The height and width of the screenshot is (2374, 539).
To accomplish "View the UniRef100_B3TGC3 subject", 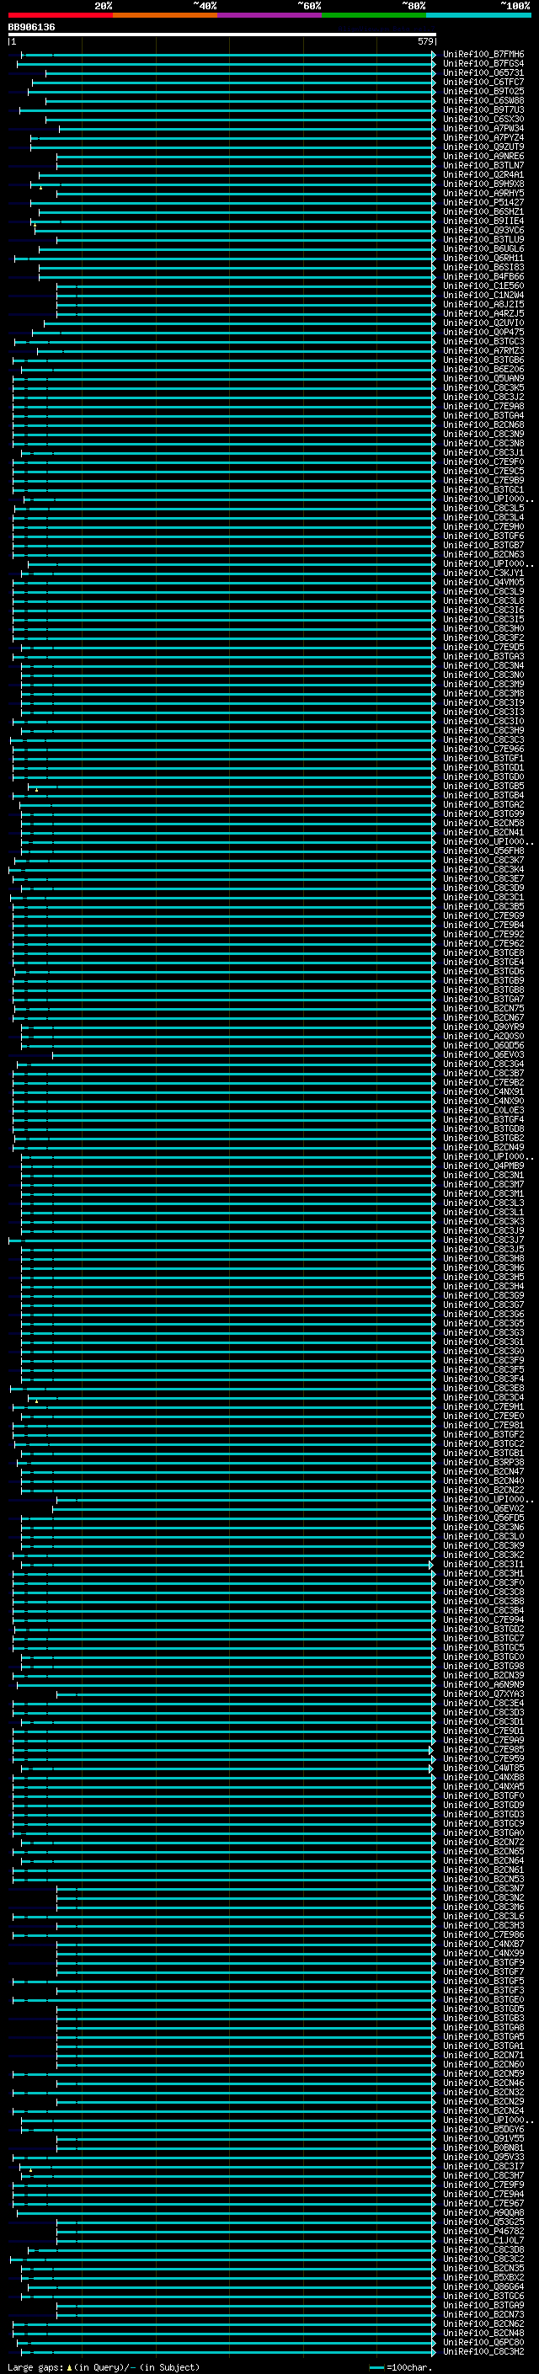I will pyautogui.click(x=483, y=341).
